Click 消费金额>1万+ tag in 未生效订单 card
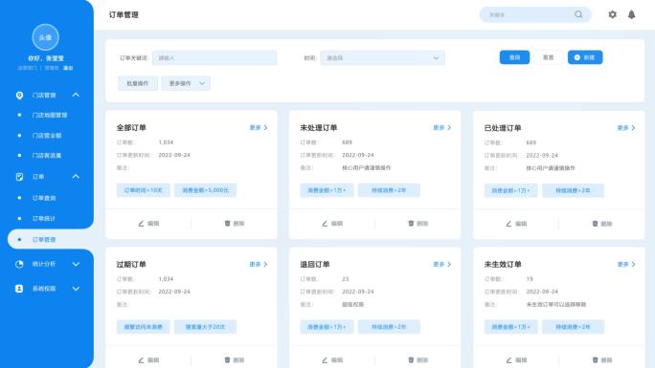The width and height of the screenshot is (655, 368). (511, 327)
